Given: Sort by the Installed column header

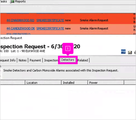Looking at the screenshot, I should tap(74, 83).
